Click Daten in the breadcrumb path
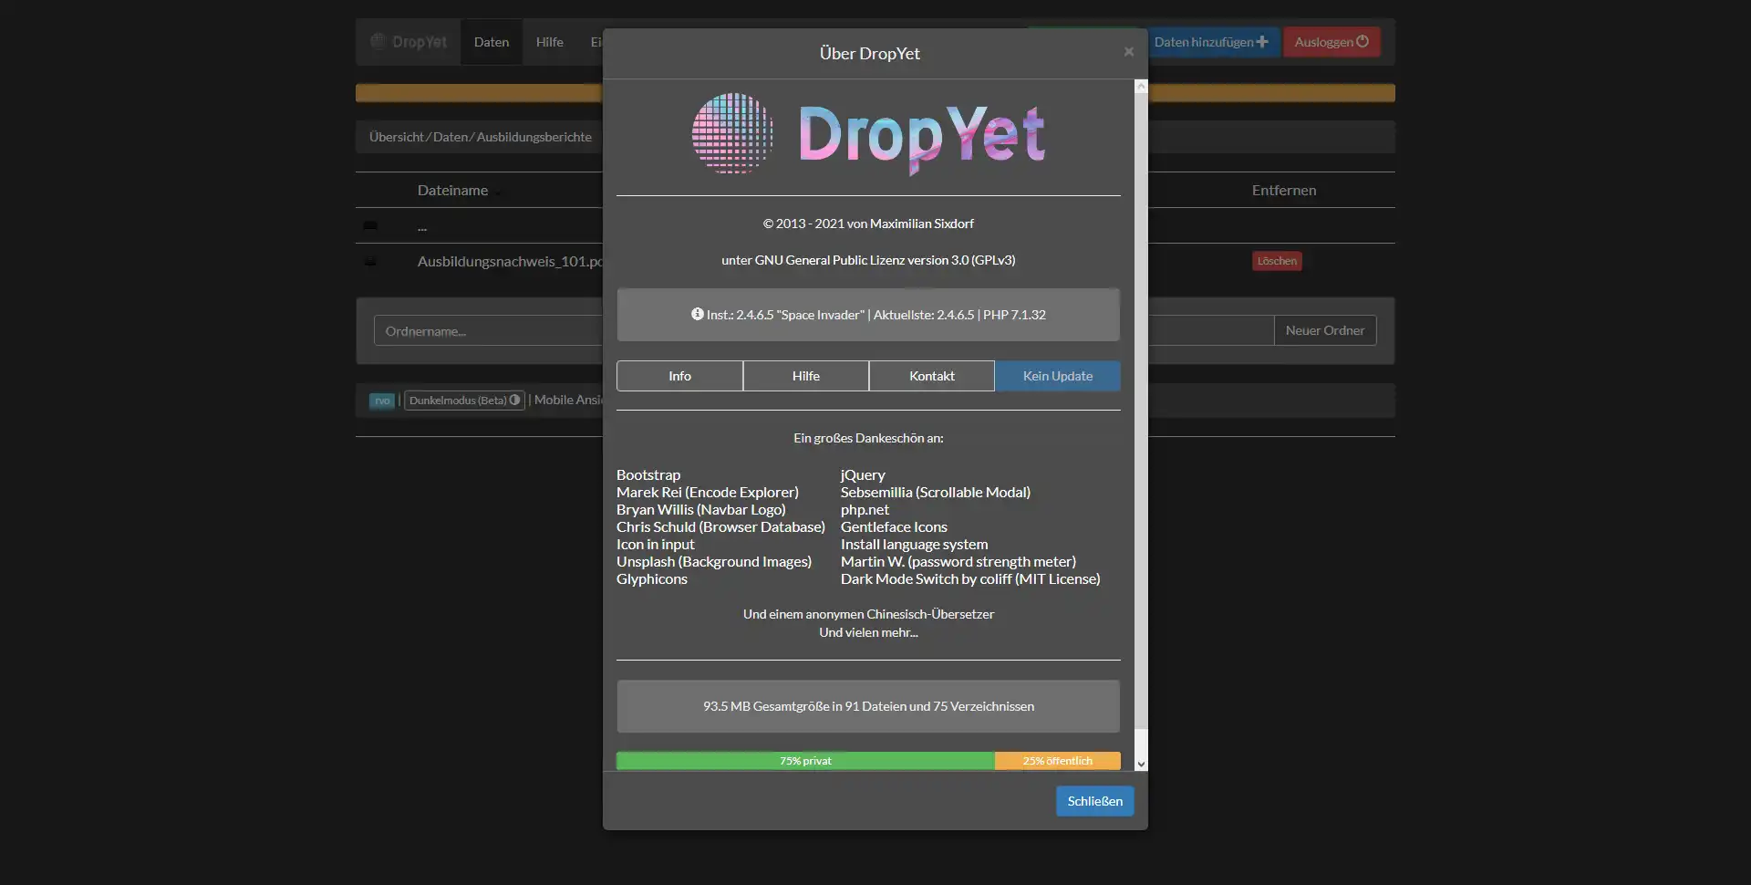 pyautogui.click(x=451, y=137)
